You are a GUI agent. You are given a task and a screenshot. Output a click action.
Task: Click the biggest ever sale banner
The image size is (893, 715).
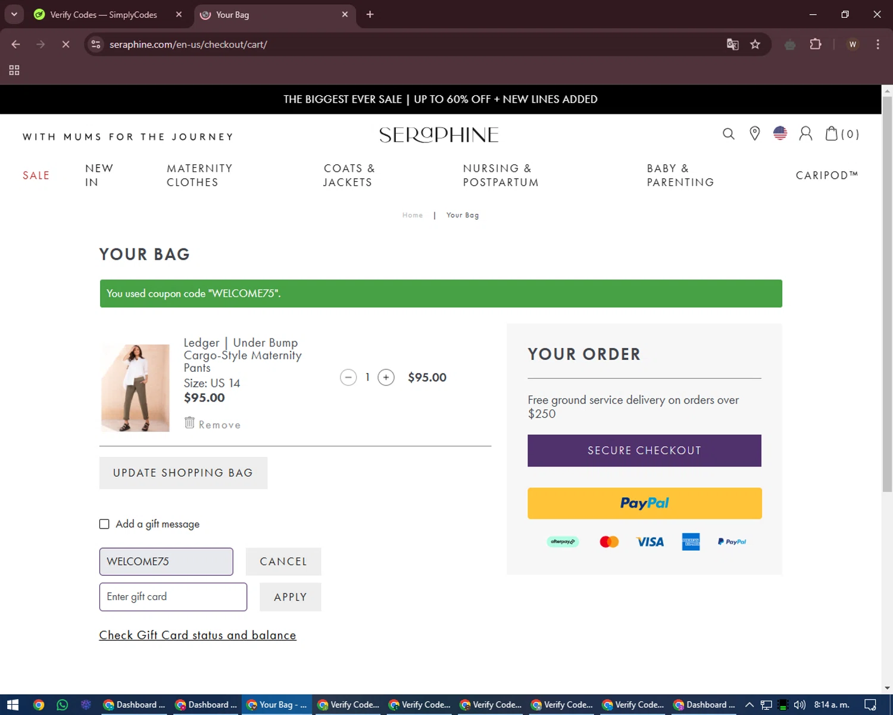[441, 100]
